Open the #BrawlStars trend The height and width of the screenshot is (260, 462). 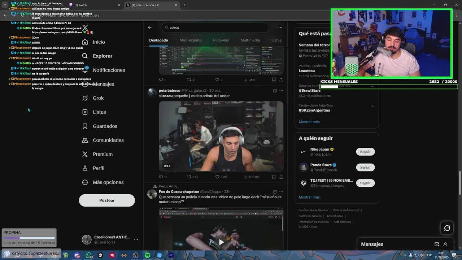(x=310, y=91)
